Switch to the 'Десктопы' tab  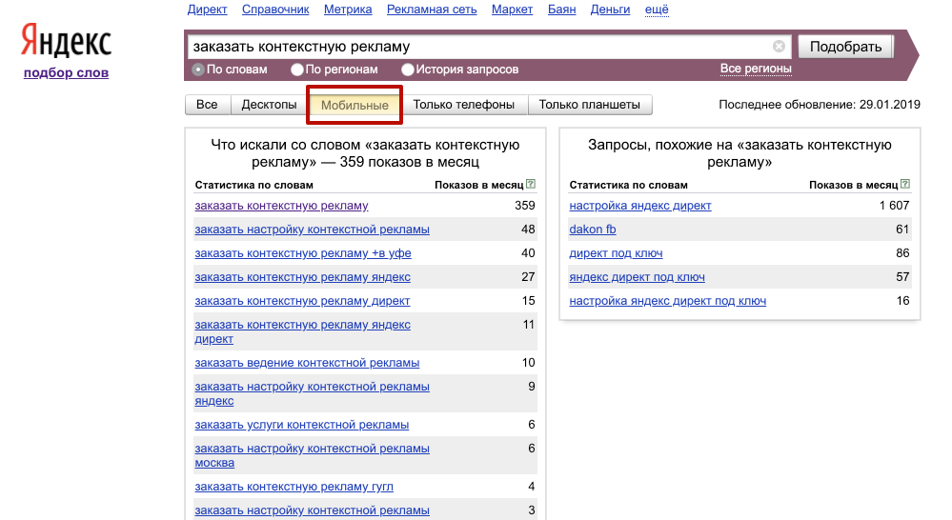269,105
